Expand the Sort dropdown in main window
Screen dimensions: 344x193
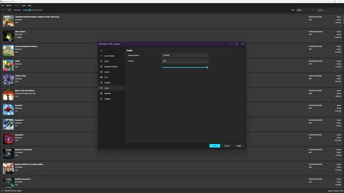pyautogui.click(x=305, y=10)
